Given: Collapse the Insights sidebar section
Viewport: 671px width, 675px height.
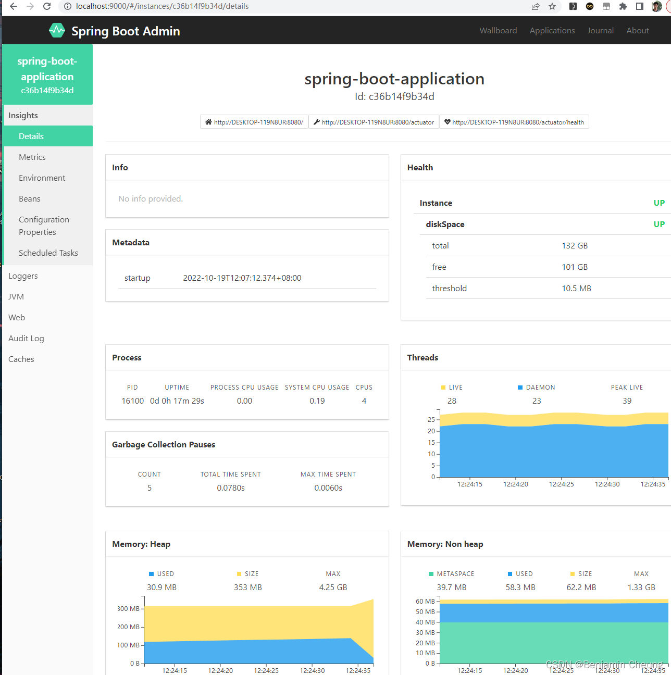Looking at the screenshot, I should 48,115.
